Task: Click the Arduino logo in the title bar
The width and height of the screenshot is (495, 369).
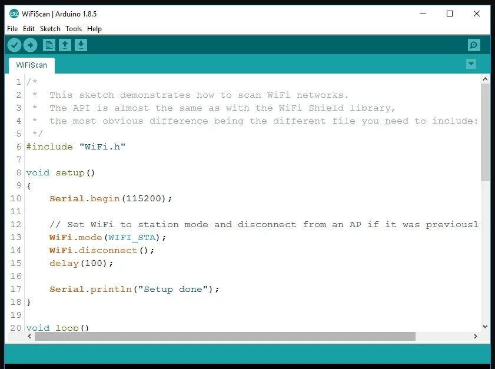Action: coord(14,14)
